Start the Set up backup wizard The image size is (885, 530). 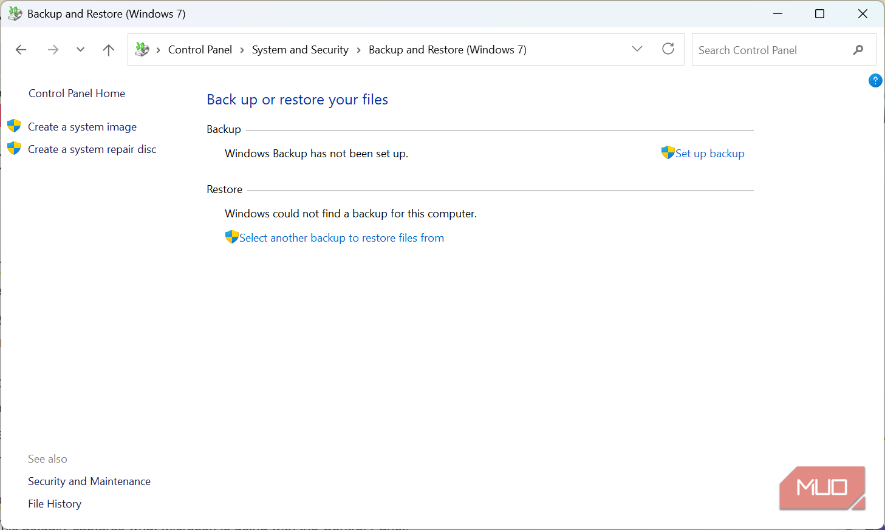[710, 154]
